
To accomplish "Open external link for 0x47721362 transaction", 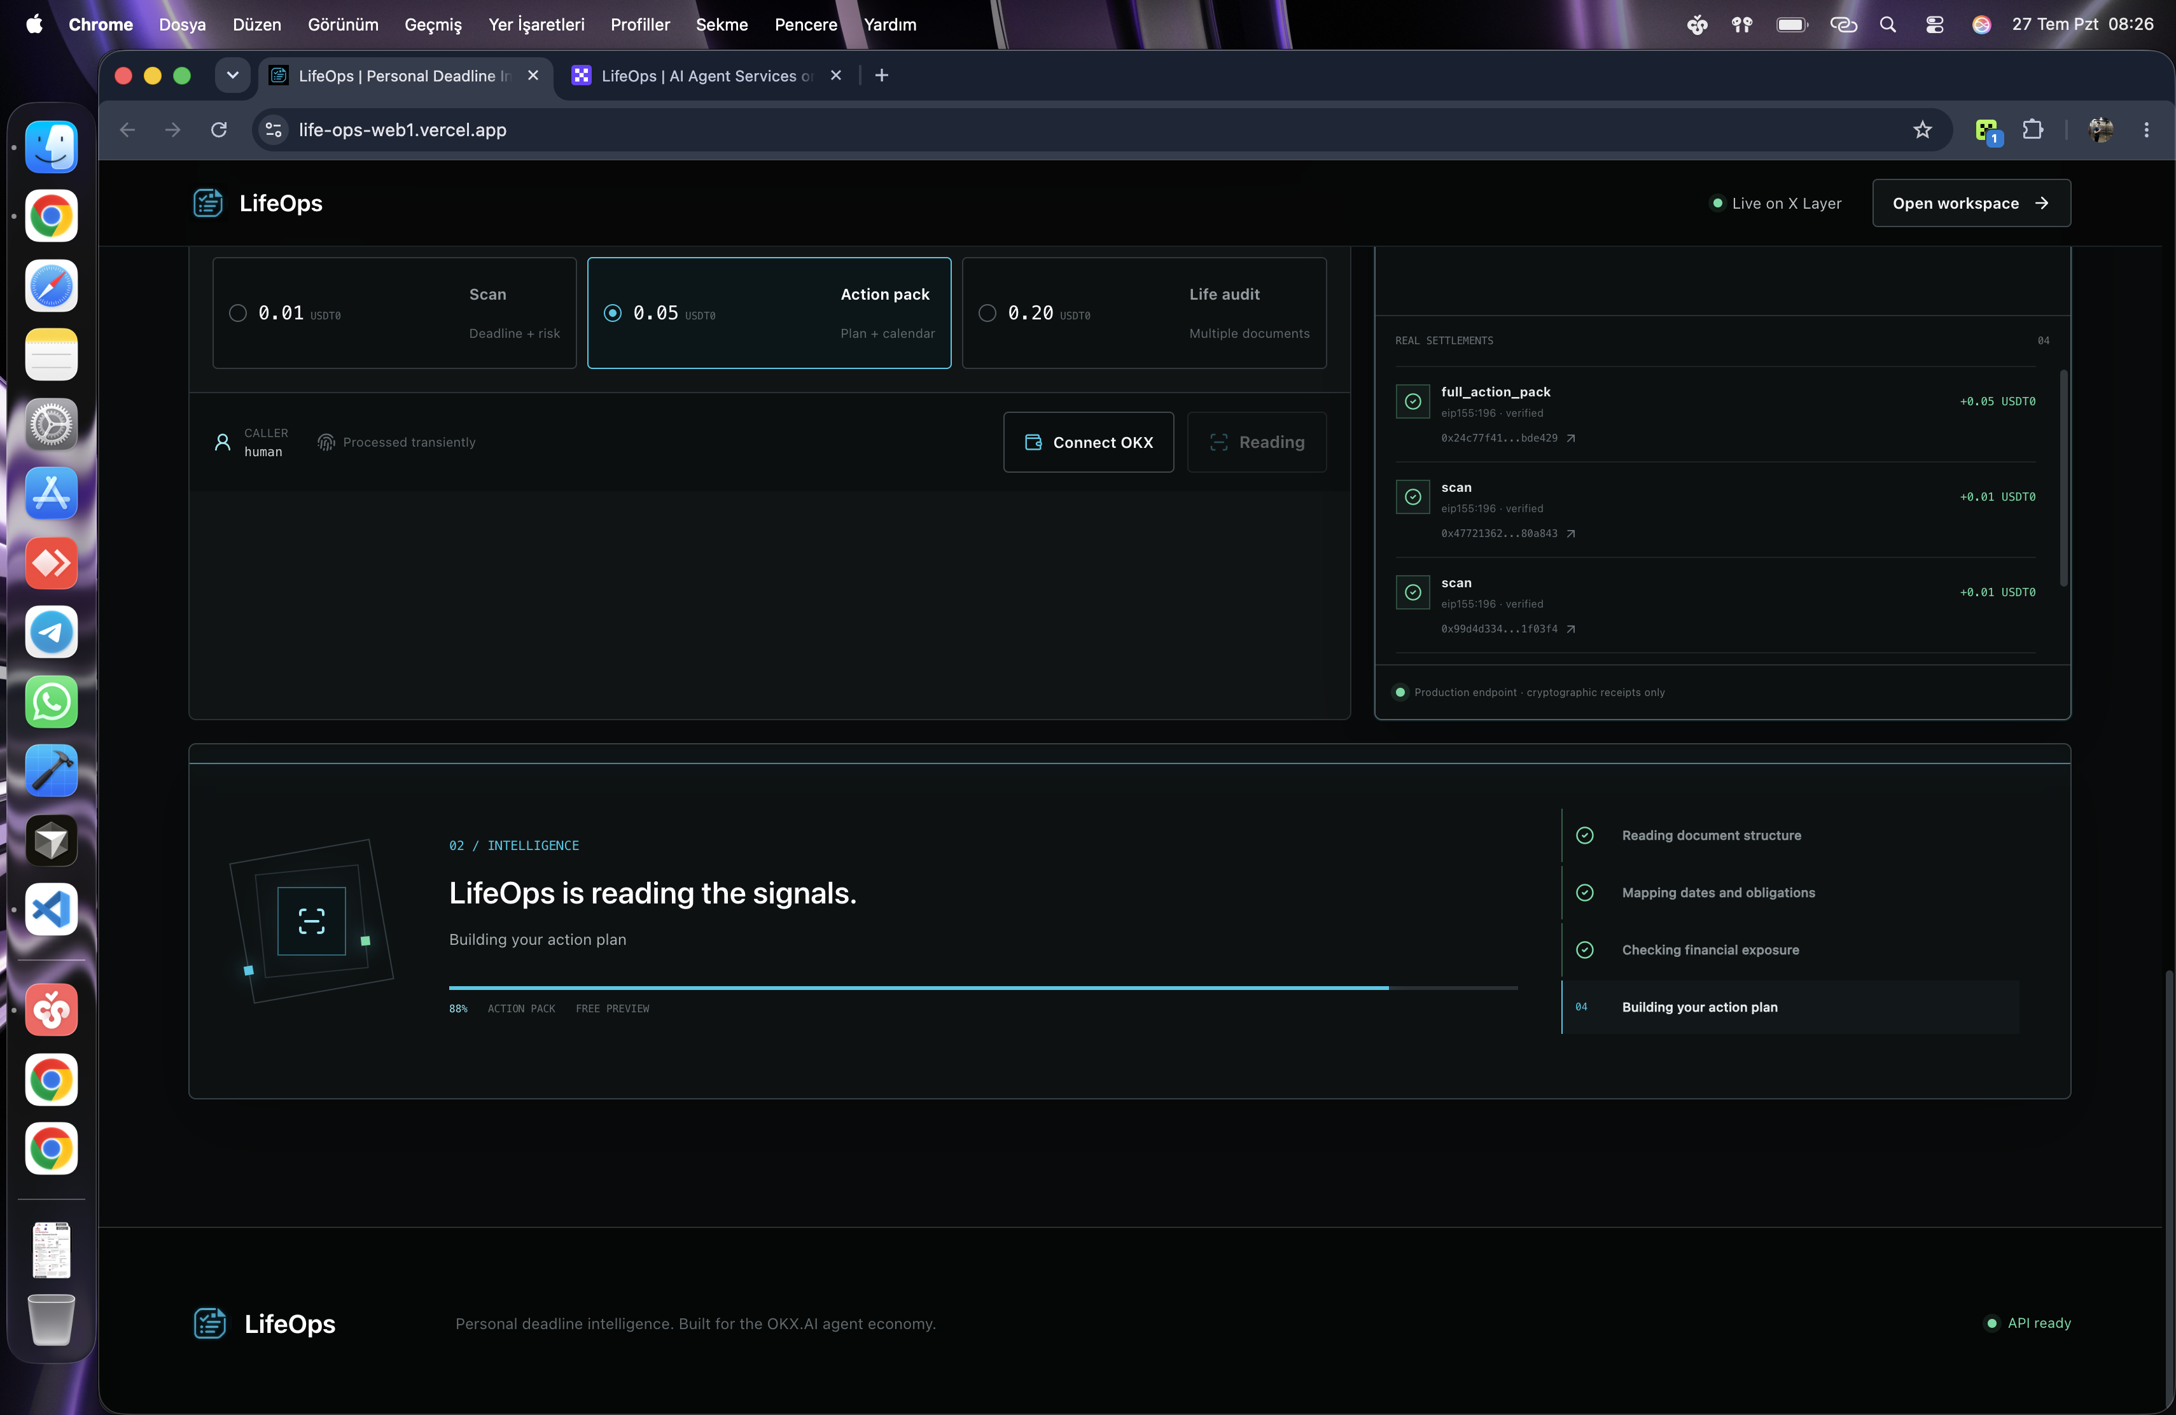I will (x=1571, y=534).
